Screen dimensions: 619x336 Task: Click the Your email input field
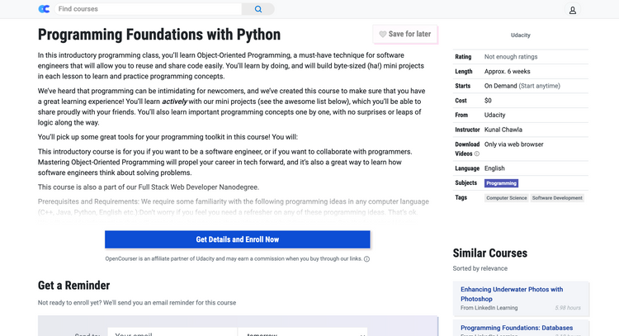point(173,332)
